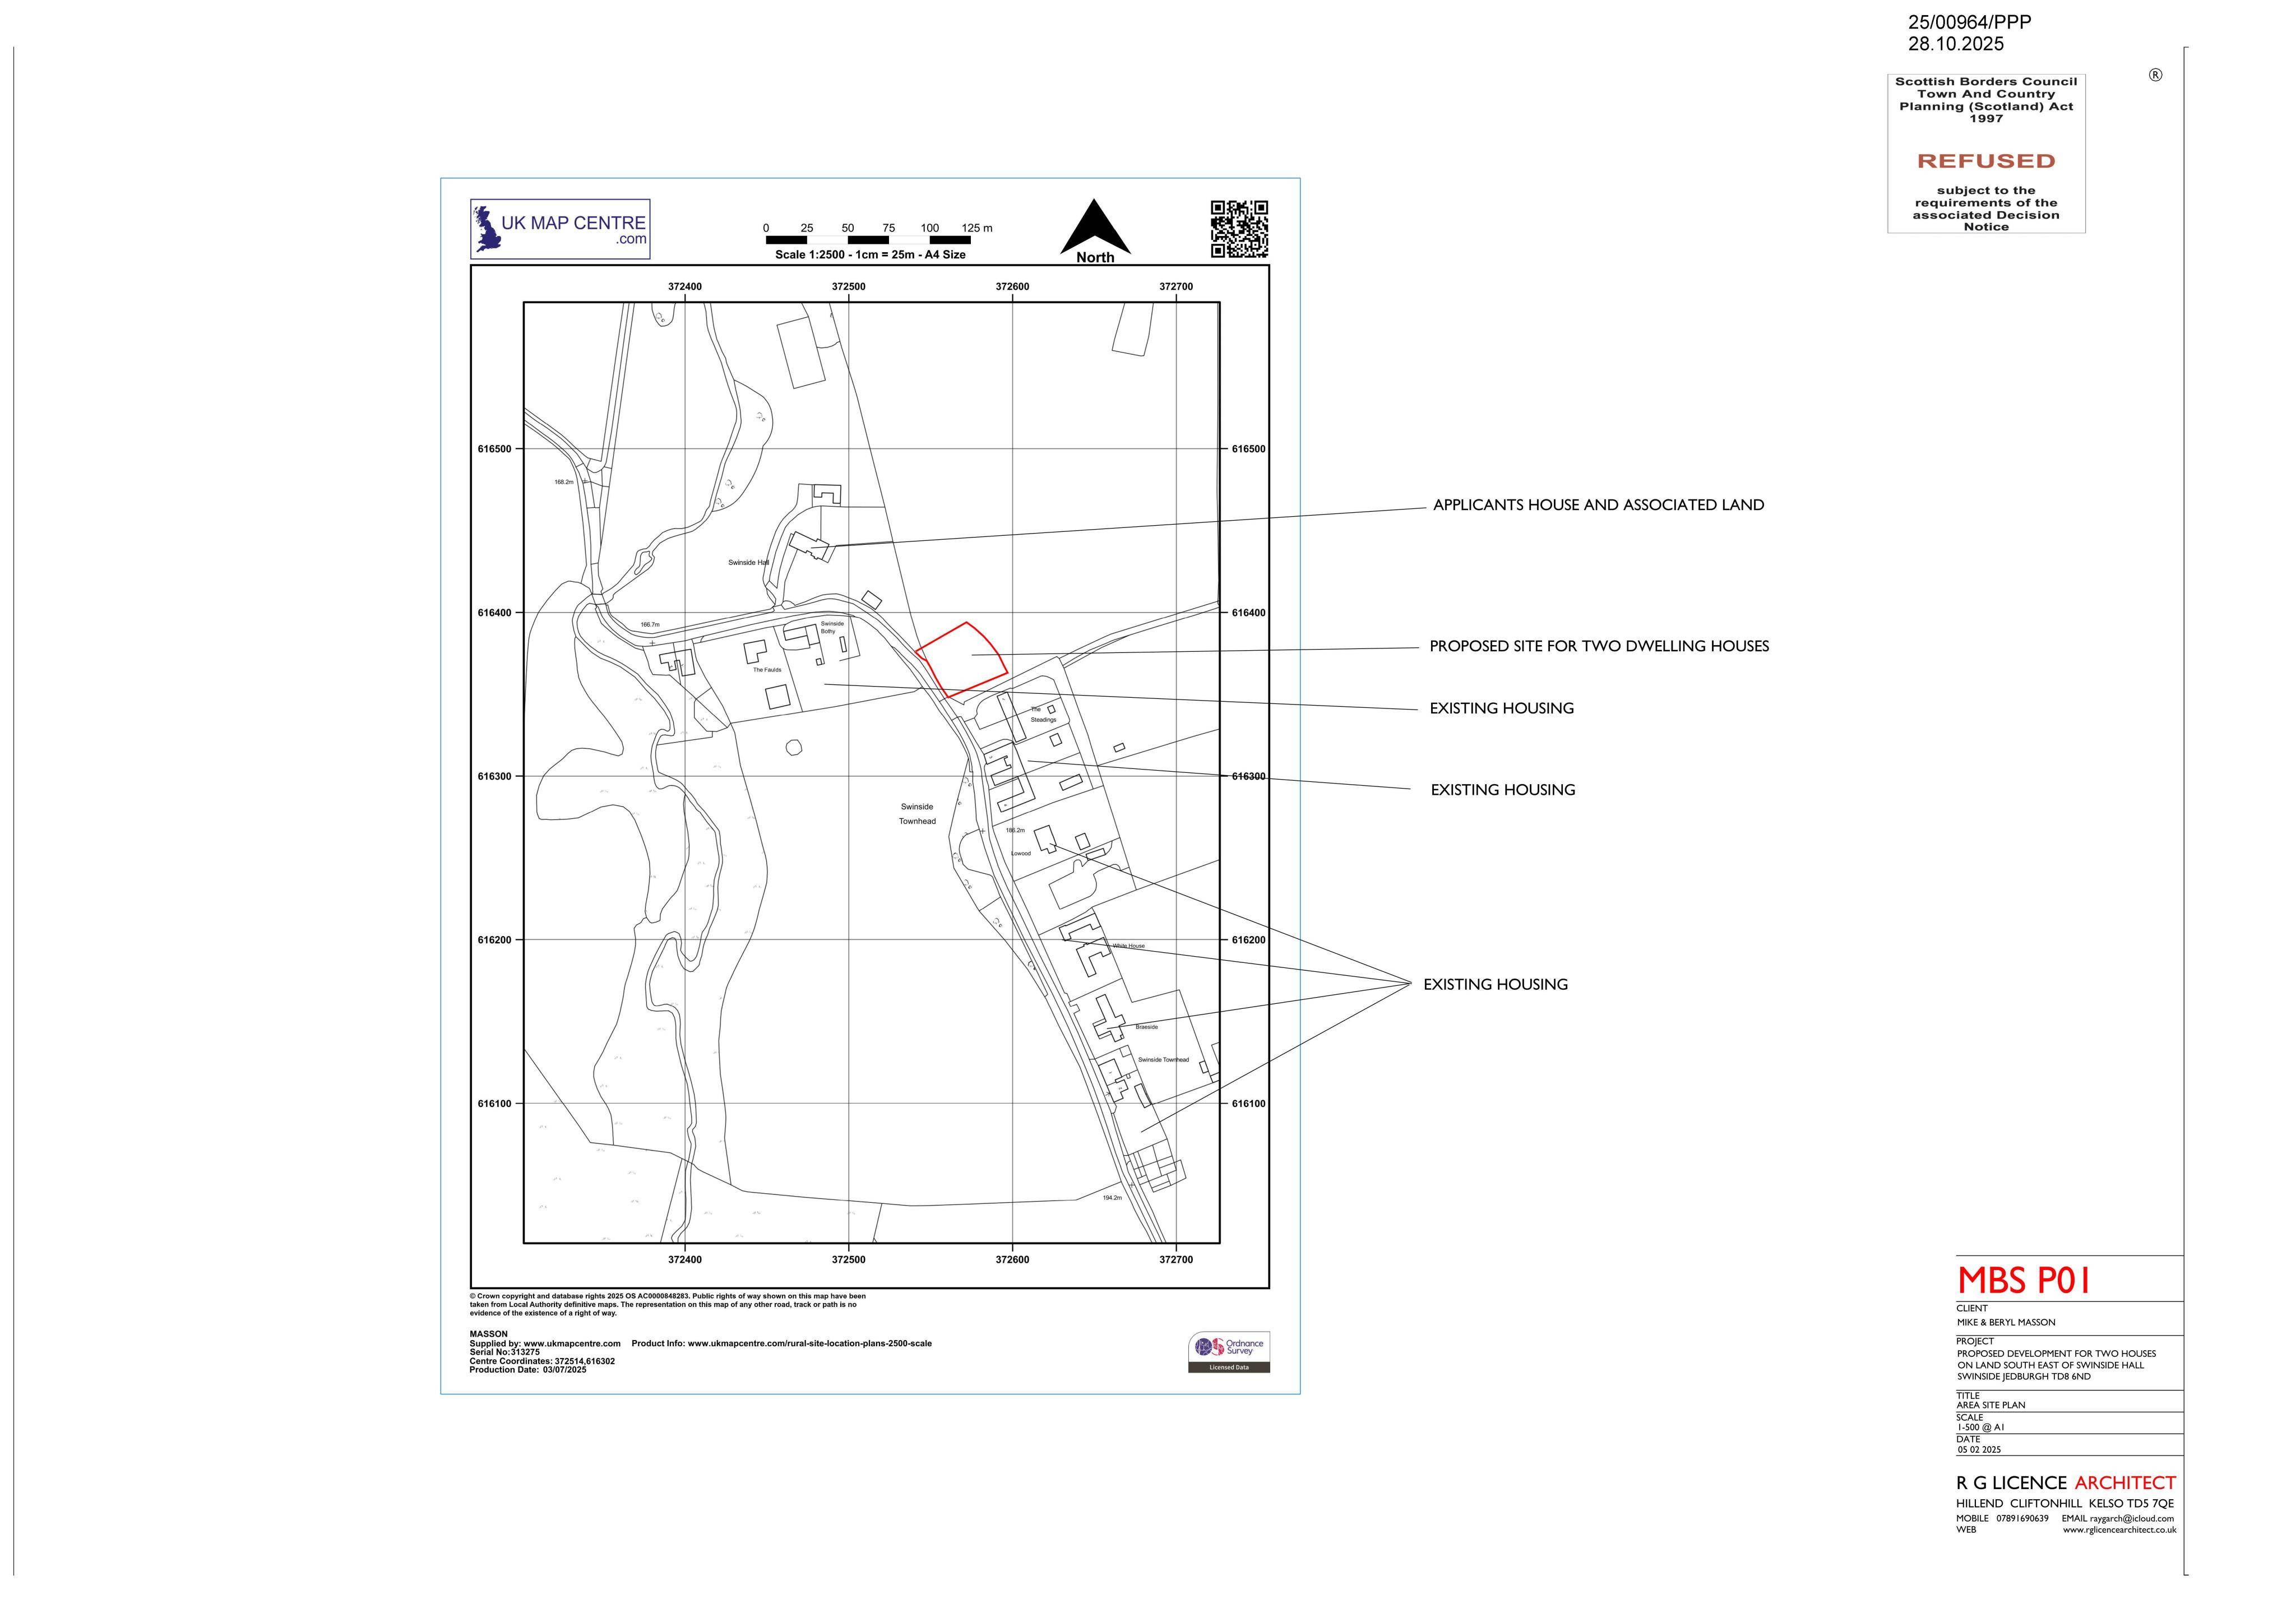Click client name 'MIKE & BERYL MASSON'

click(2006, 1322)
